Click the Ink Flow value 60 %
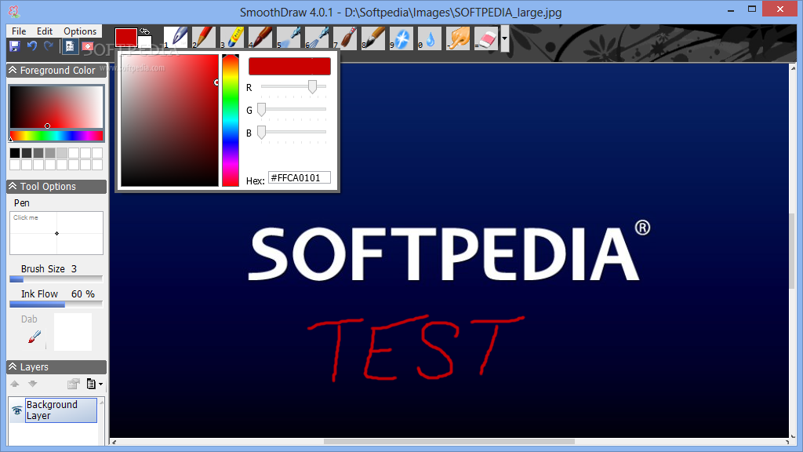Image resolution: width=803 pixels, height=452 pixels. point(83,294)
